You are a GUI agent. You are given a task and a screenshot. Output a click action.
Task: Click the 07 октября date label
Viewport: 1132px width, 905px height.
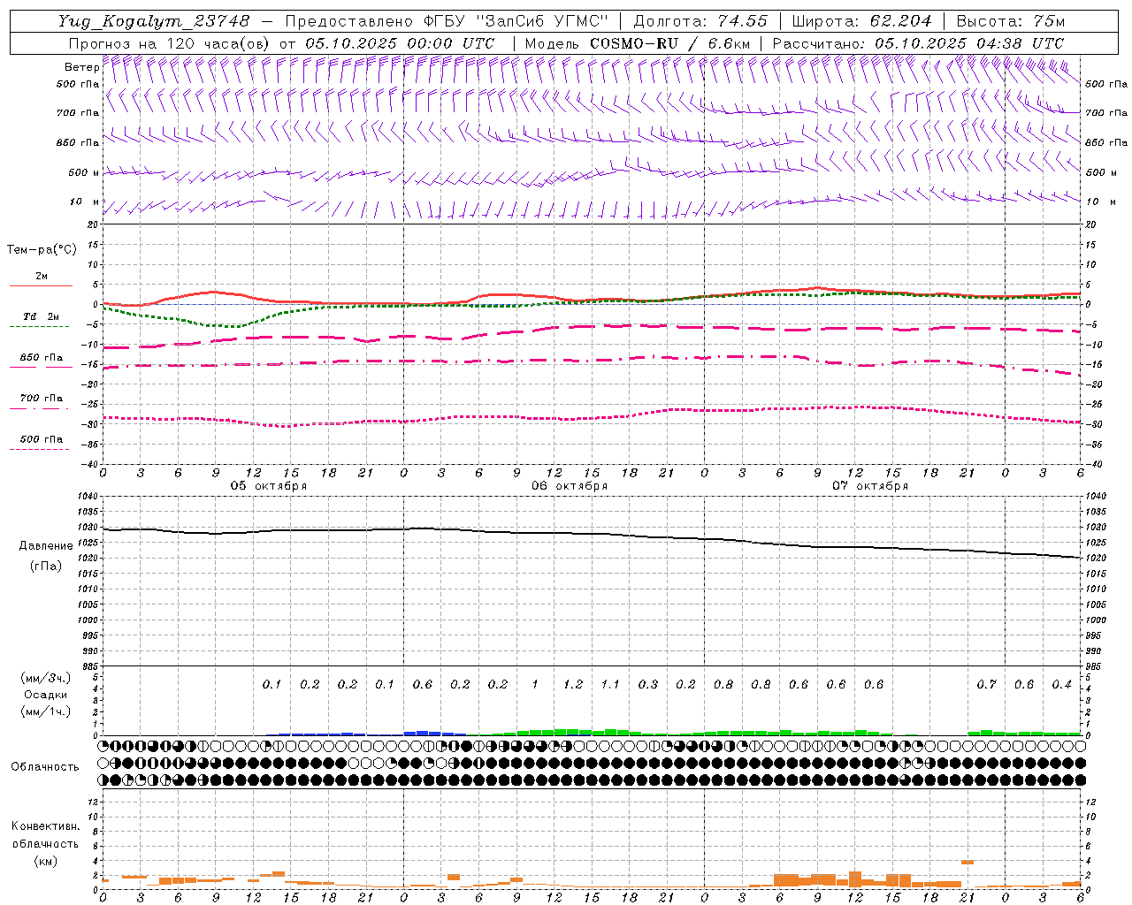[x=870, y=486]
